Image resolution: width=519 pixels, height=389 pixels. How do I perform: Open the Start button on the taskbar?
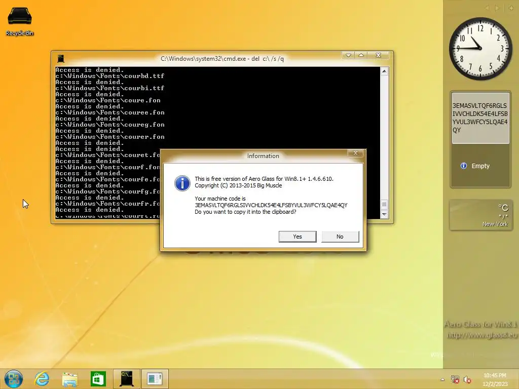pos(14,379)
